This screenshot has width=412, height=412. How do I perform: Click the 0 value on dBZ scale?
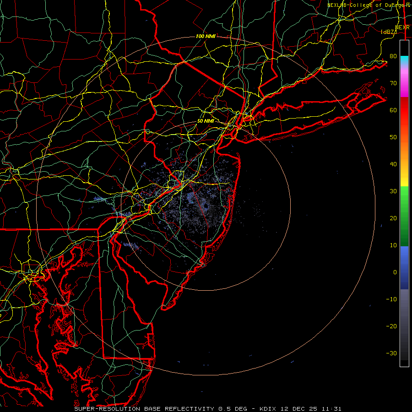pos(395,272)
